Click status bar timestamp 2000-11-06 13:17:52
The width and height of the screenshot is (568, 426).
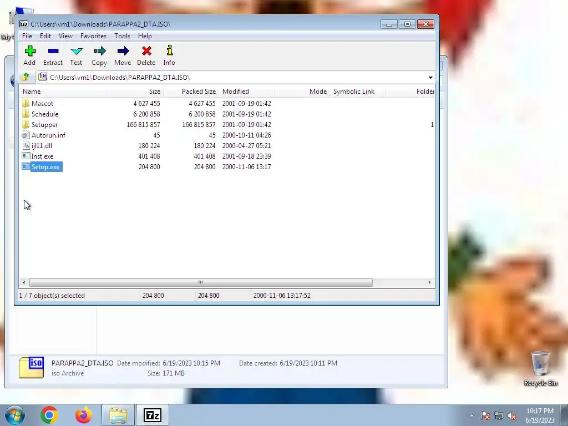point(282,296)
